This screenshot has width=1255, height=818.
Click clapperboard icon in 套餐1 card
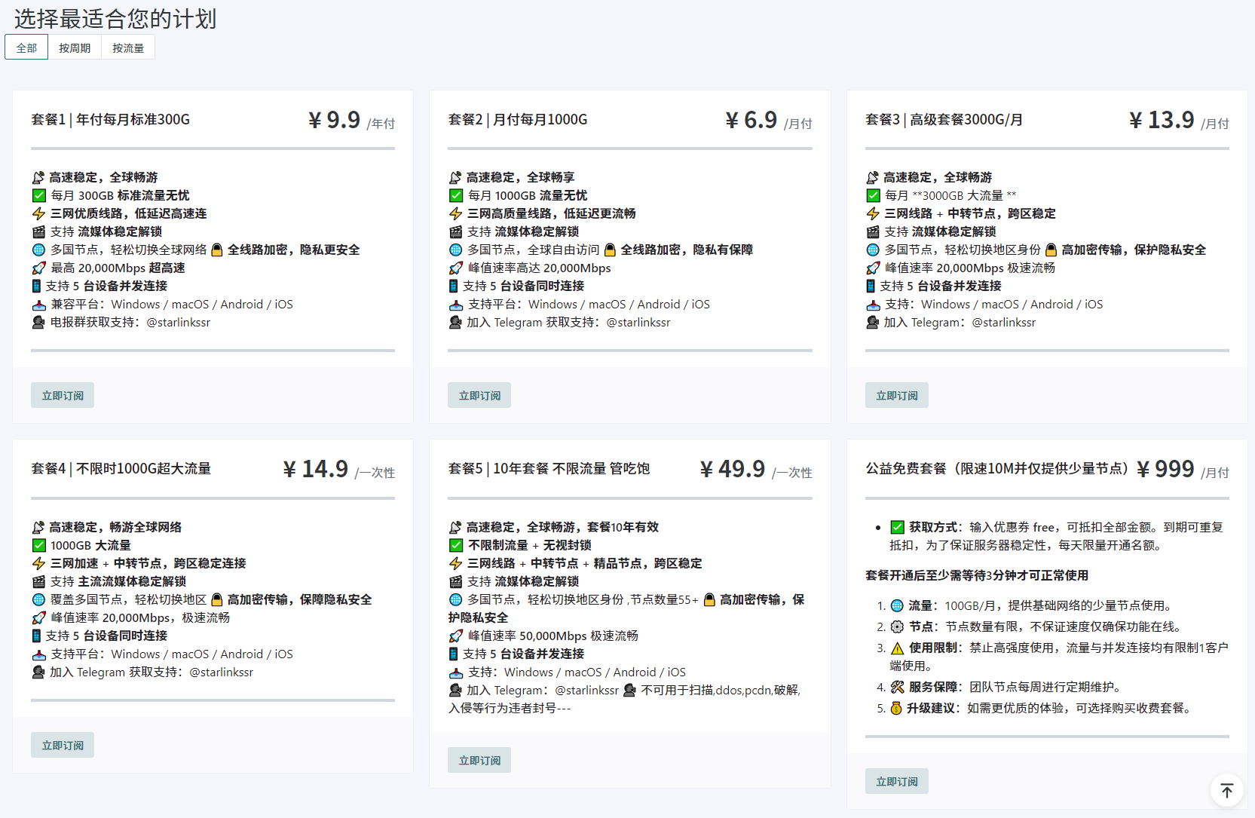pos(39,232)
